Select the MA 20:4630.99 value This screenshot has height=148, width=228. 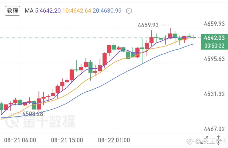107,11
